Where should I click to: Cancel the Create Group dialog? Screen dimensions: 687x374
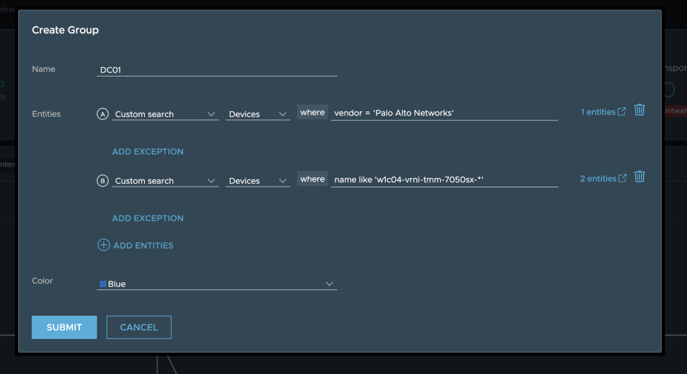(x=139, y=327)
